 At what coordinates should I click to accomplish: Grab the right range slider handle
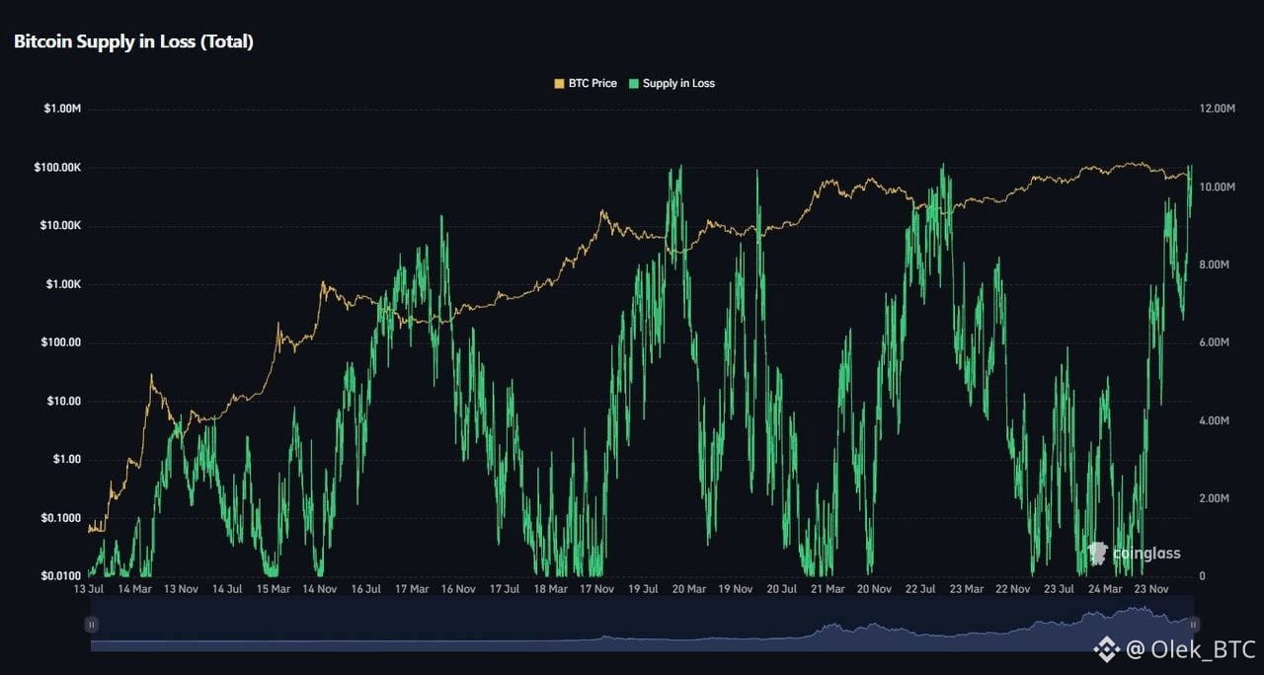[1193, 625]
